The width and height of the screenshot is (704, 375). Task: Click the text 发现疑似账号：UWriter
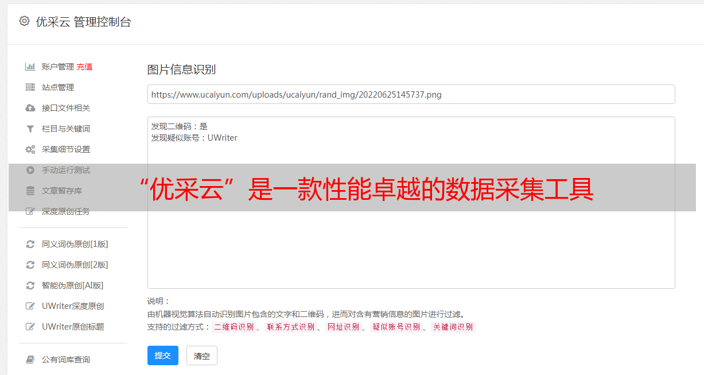194,138
